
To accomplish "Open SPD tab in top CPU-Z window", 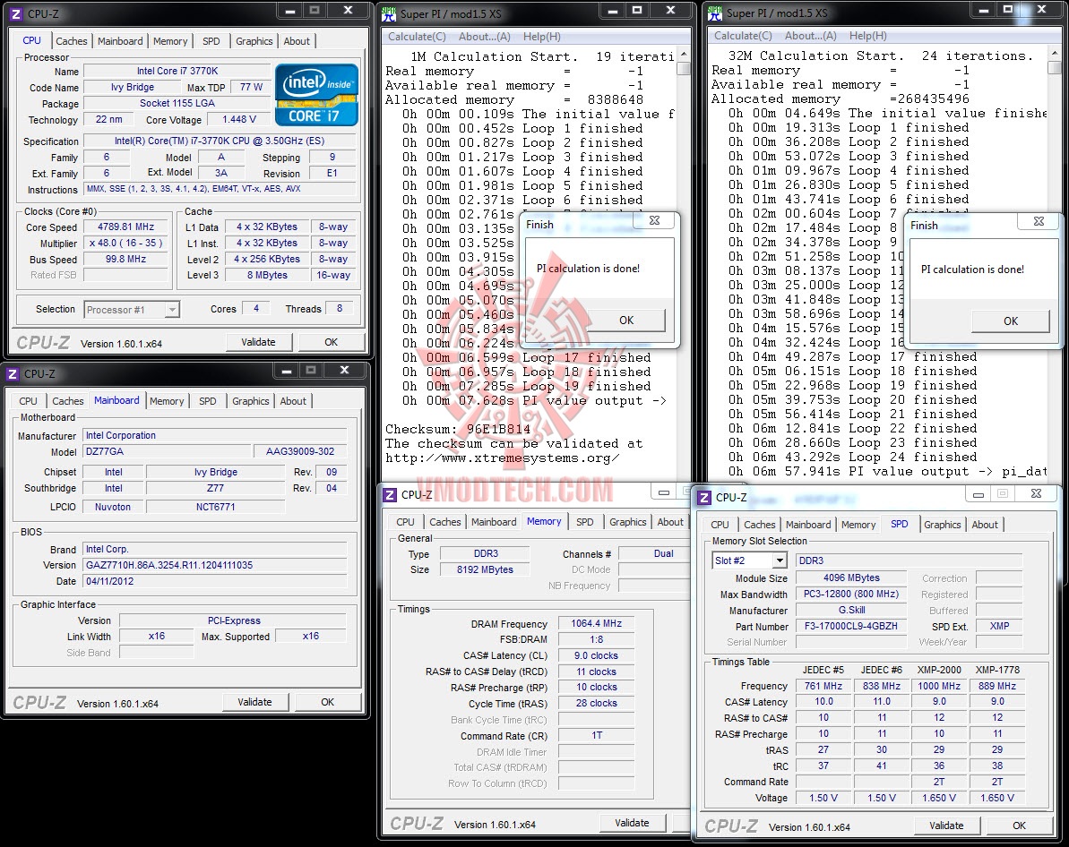I will tap(211, 41).
